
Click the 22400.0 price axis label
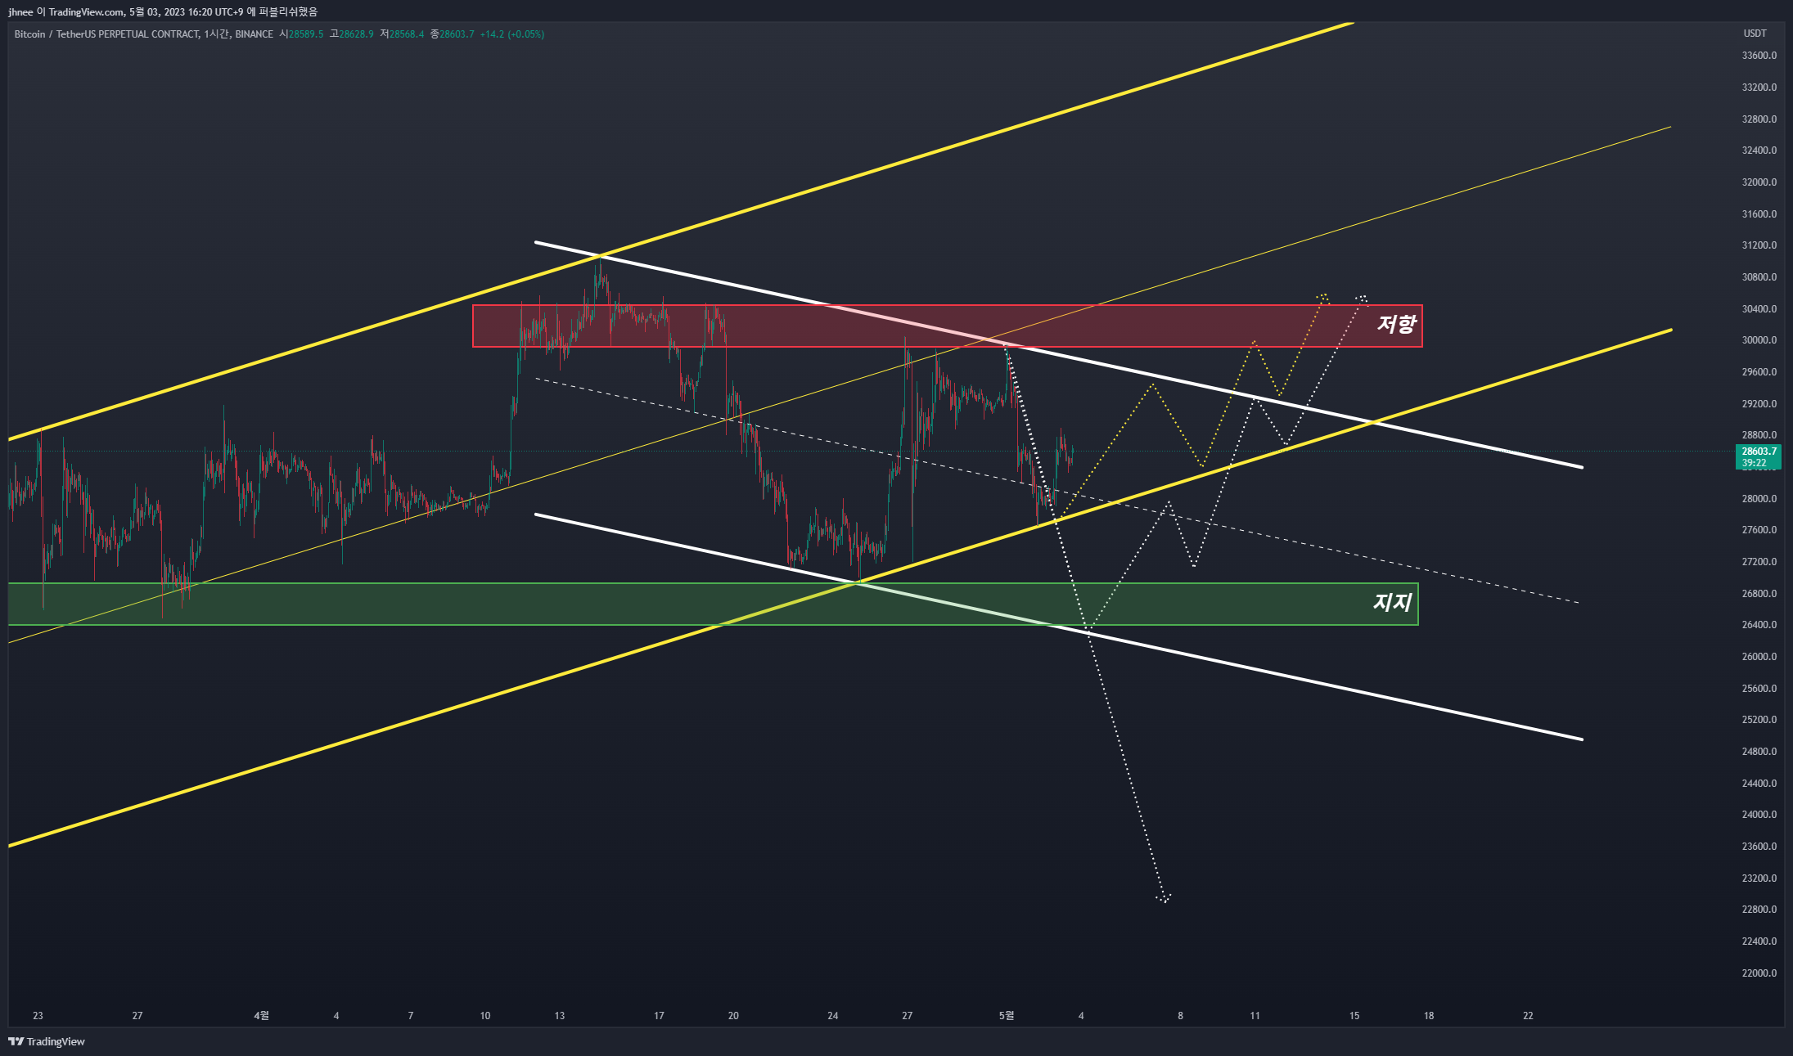tap(1759, 941)
